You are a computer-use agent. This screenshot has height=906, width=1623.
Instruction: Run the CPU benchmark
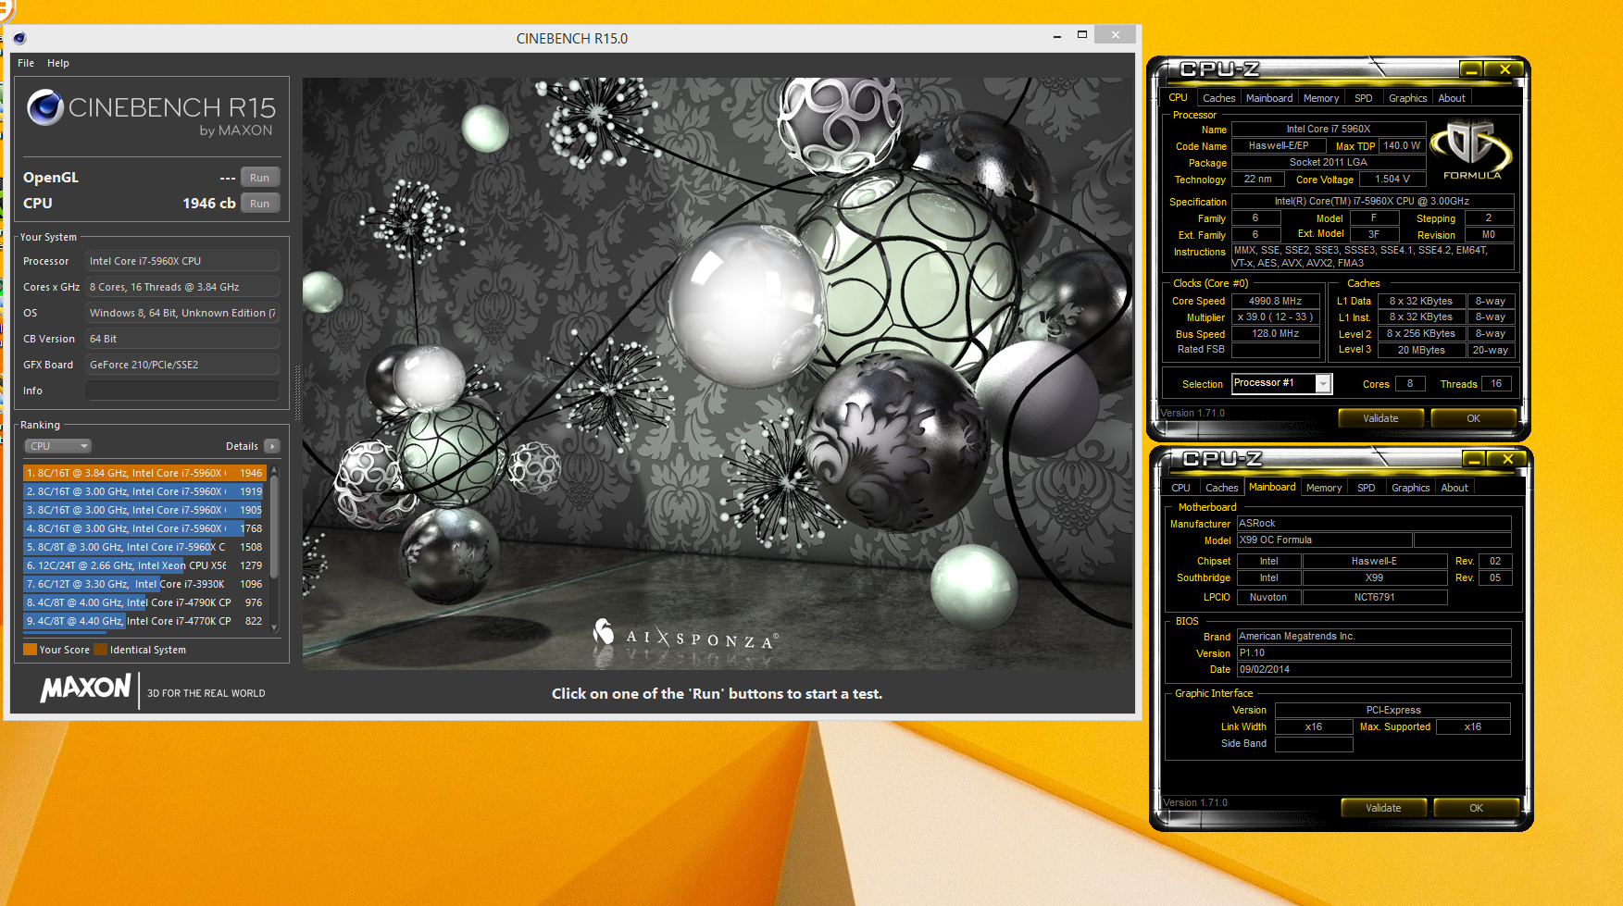click(260, 204)
